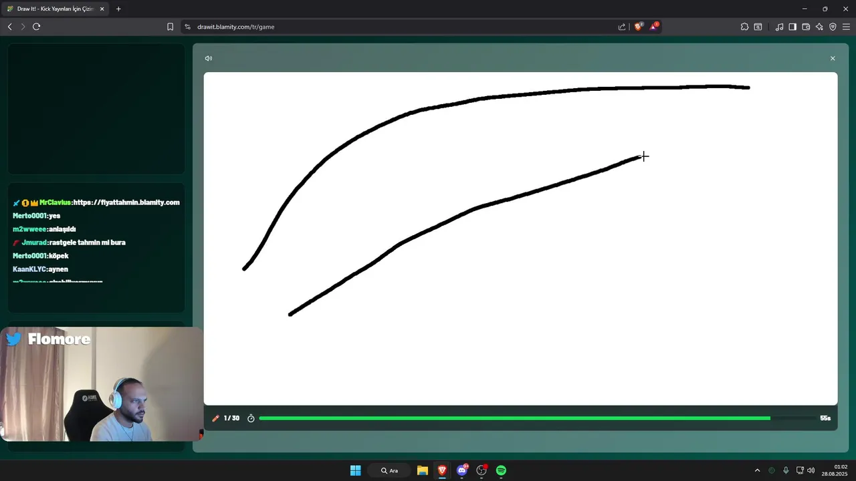Open the media playlist music note icon
This screenshot has height=481, width=856.
779,27
